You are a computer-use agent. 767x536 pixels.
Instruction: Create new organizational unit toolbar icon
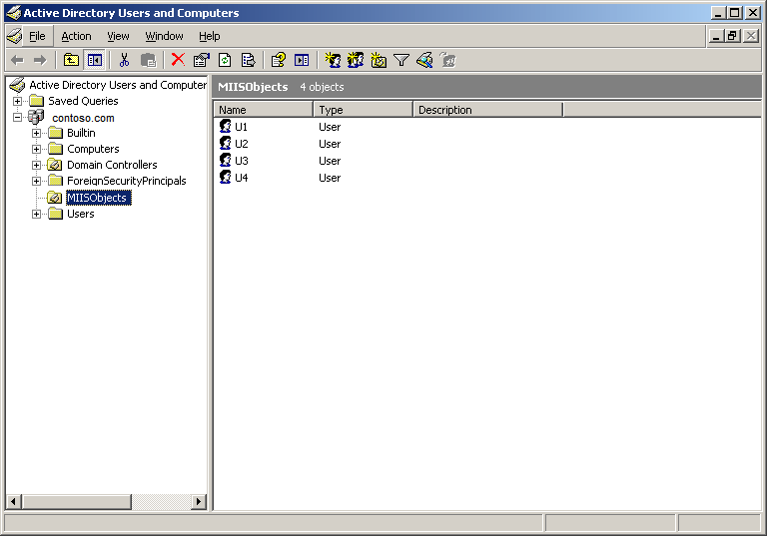click(x=379, y=60)
